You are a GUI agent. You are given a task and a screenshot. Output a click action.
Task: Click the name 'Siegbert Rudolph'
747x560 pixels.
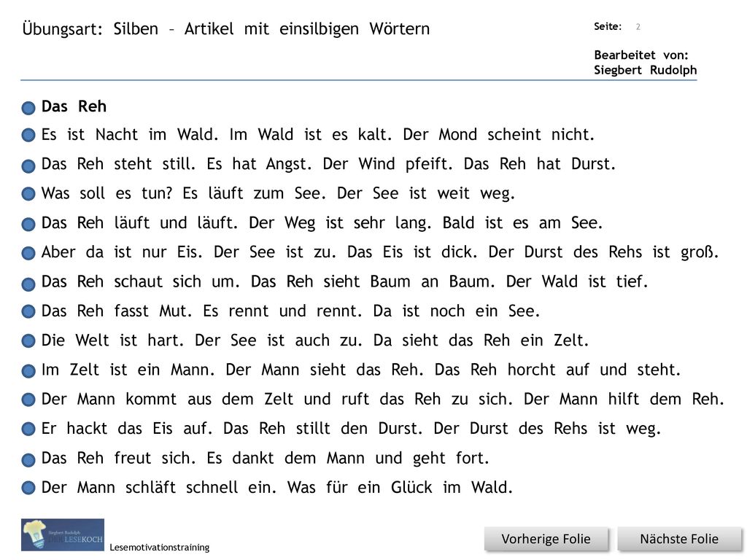(645, 70)
